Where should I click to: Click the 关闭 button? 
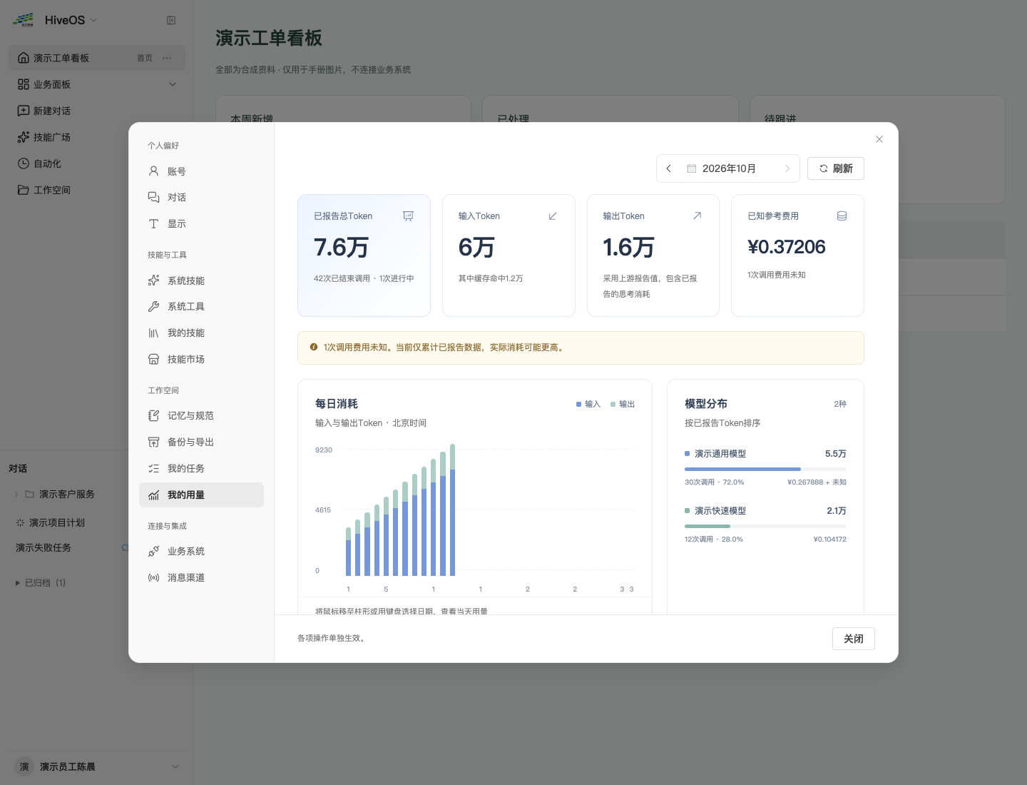854,639
